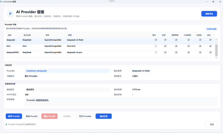The image size is (223, 133).
Task: Click the provider list scroll-up arrow
Action: pos(217,40)
